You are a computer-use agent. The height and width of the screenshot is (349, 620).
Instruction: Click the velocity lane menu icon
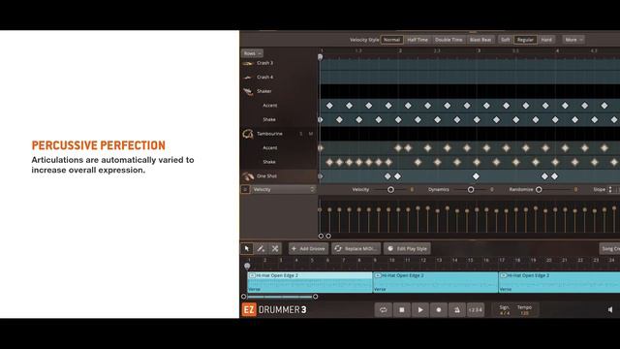pos(245,190)
